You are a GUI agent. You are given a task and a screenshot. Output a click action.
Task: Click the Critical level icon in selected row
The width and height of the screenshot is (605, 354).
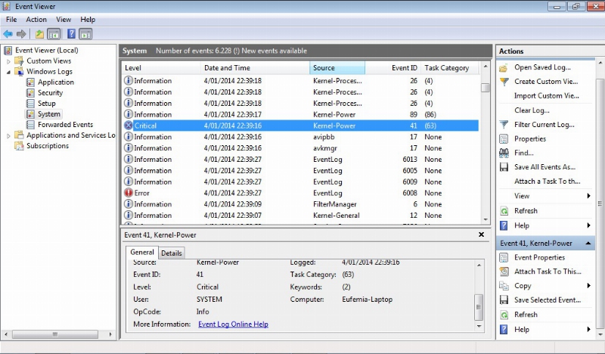click(x=129, y=126)
